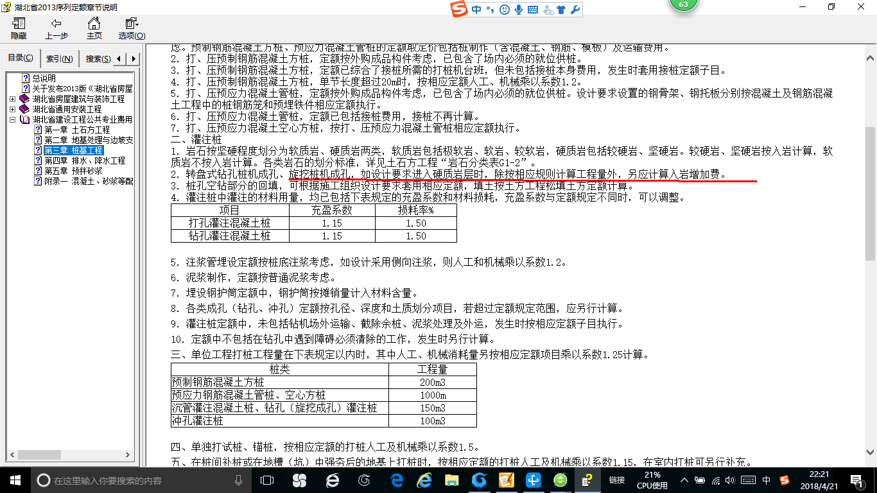Viewport: 877px width, 493px height.
Task: Click table cell 预制钢筋混凝土方桩
Action: tap(280, 382)
